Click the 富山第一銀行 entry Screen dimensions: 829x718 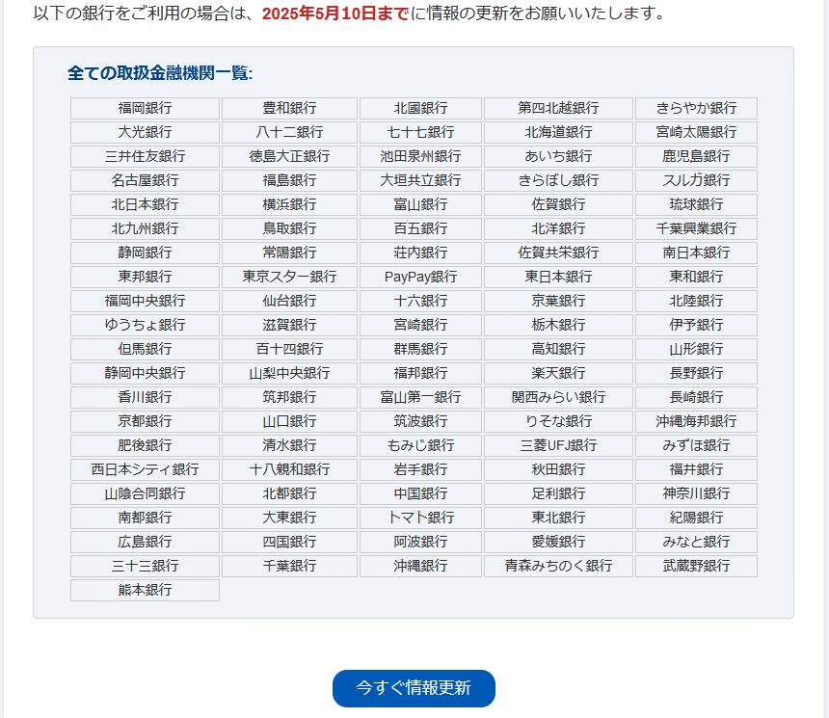(x=420, y=398)
